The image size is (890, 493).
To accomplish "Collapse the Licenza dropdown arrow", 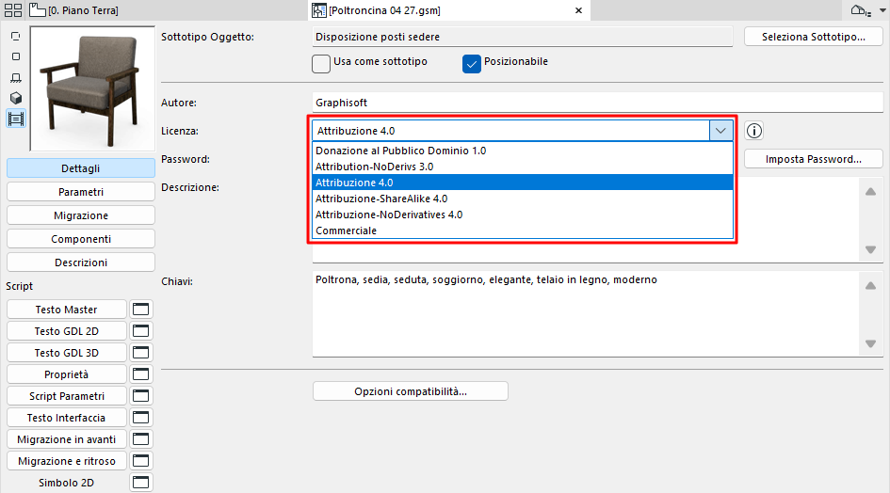I will coord(720,131).
